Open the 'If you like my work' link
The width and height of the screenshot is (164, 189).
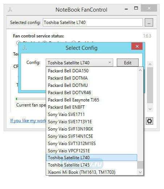pos(28,121)
